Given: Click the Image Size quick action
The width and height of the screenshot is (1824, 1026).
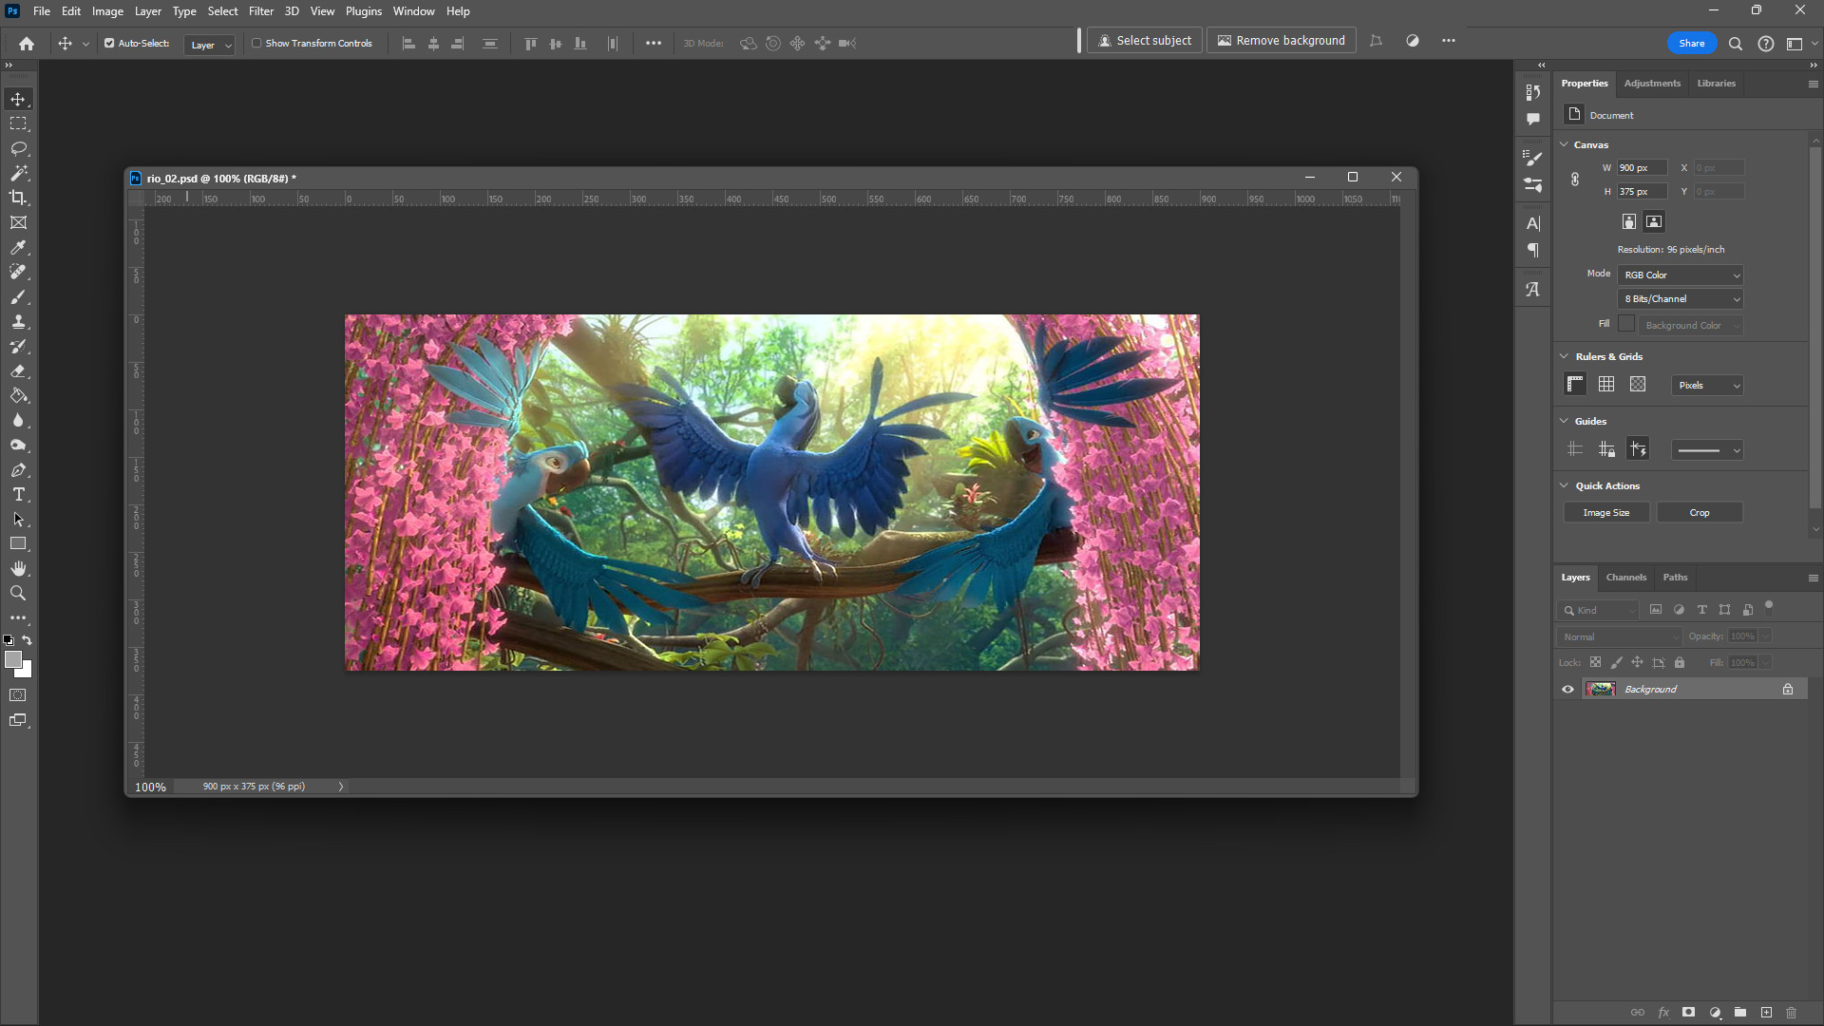Looking at the screenshot, I should tap(1605, 513).
